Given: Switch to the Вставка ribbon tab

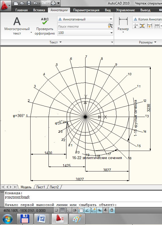Looking at the screenshot, I should (39, 10).
